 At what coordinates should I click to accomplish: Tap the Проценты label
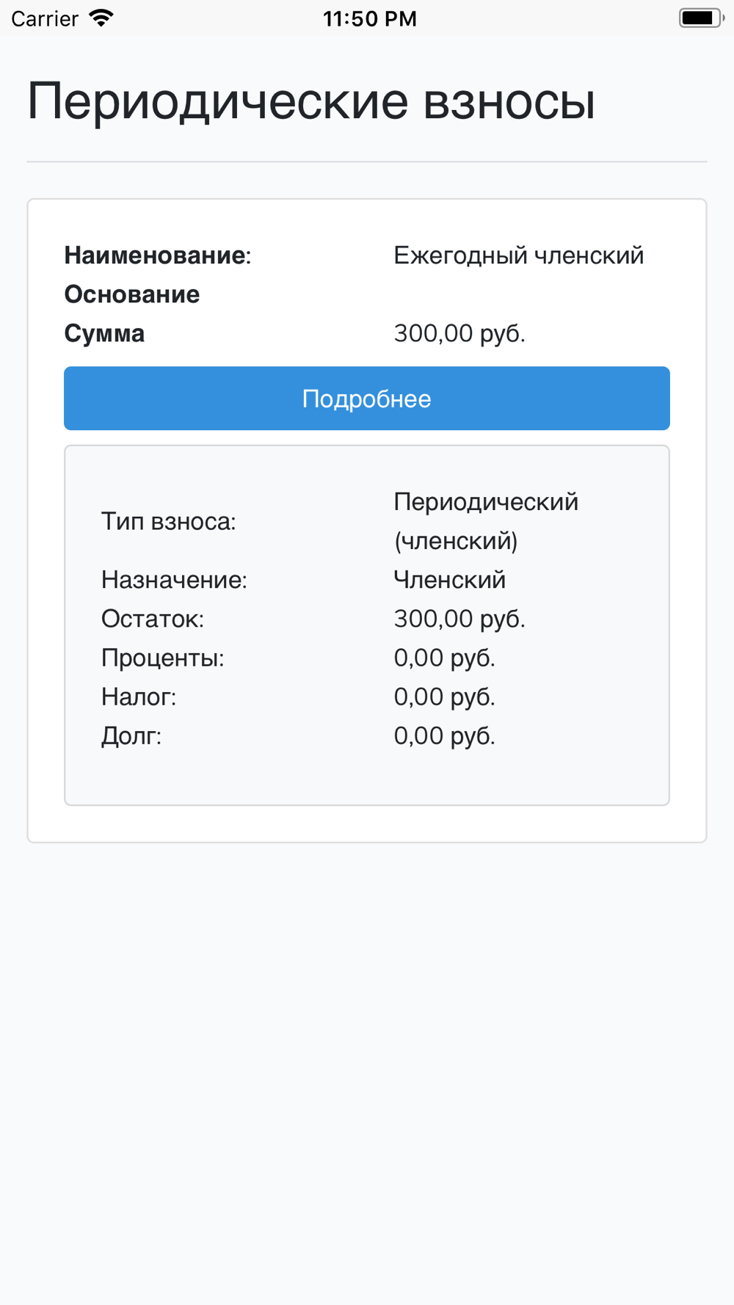tap(162, 658)
